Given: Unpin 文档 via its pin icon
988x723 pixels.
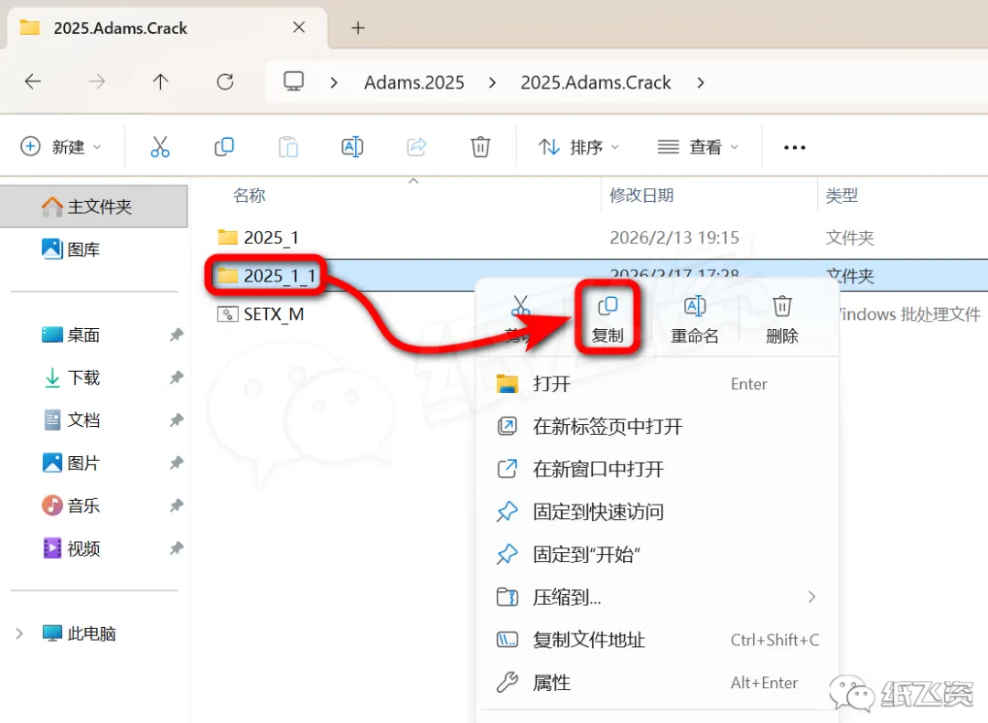Looking at the screenshot, I should point(177,420).
